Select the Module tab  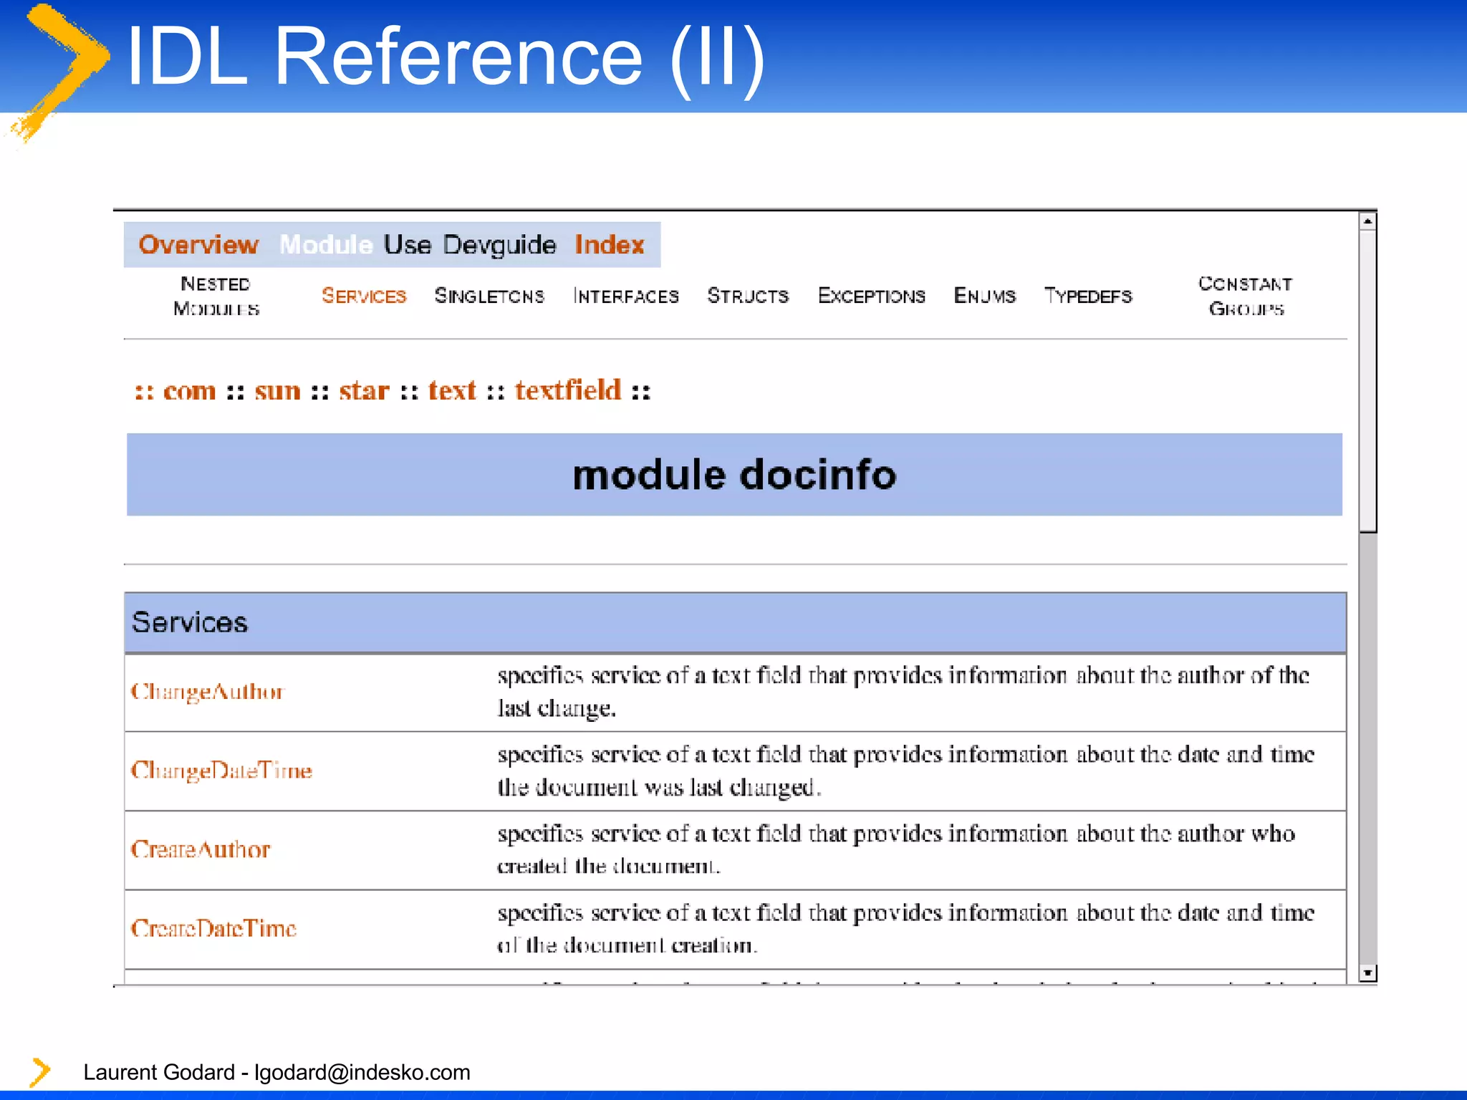point(326,245)
